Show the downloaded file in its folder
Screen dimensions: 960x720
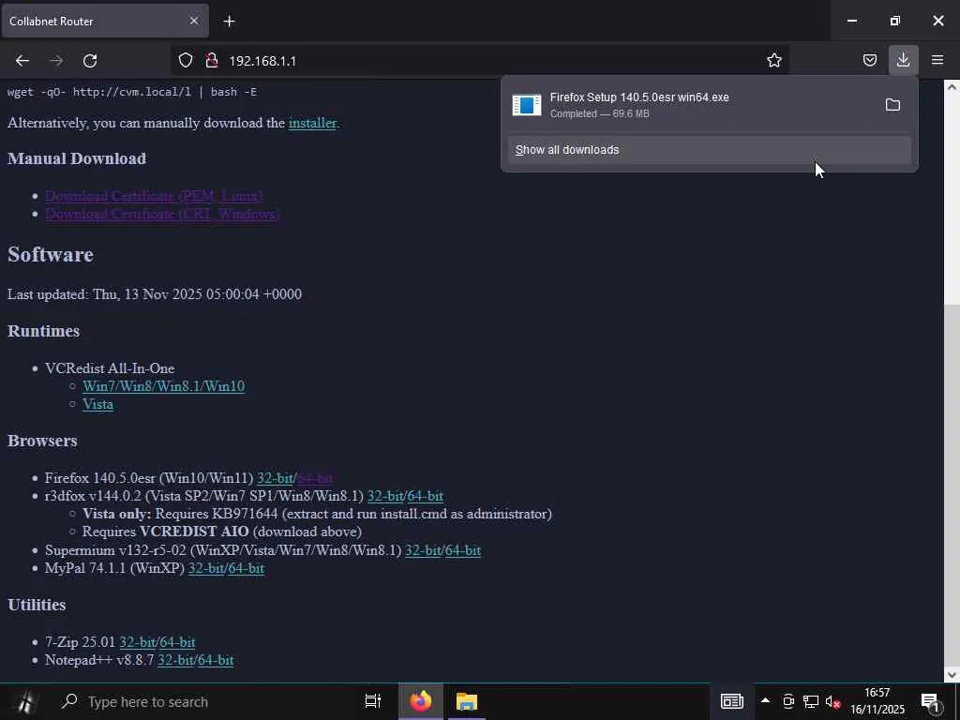click(892, 105)
